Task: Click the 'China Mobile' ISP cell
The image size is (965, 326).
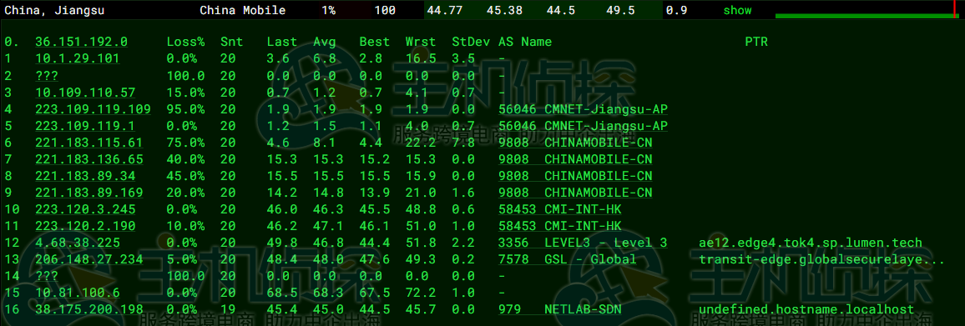Action: pos(242,11)
